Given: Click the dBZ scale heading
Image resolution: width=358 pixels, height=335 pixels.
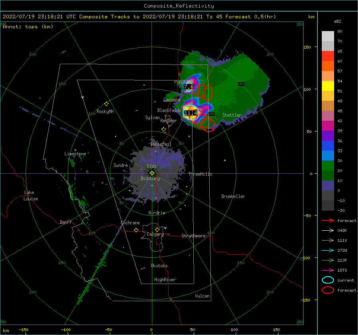Looking at the screenshot, I should [x=337, y=21].
